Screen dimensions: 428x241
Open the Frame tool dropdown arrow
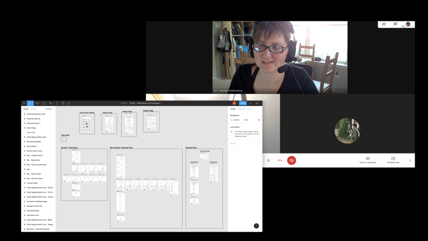pyautogui.click(x=39, y=104)
